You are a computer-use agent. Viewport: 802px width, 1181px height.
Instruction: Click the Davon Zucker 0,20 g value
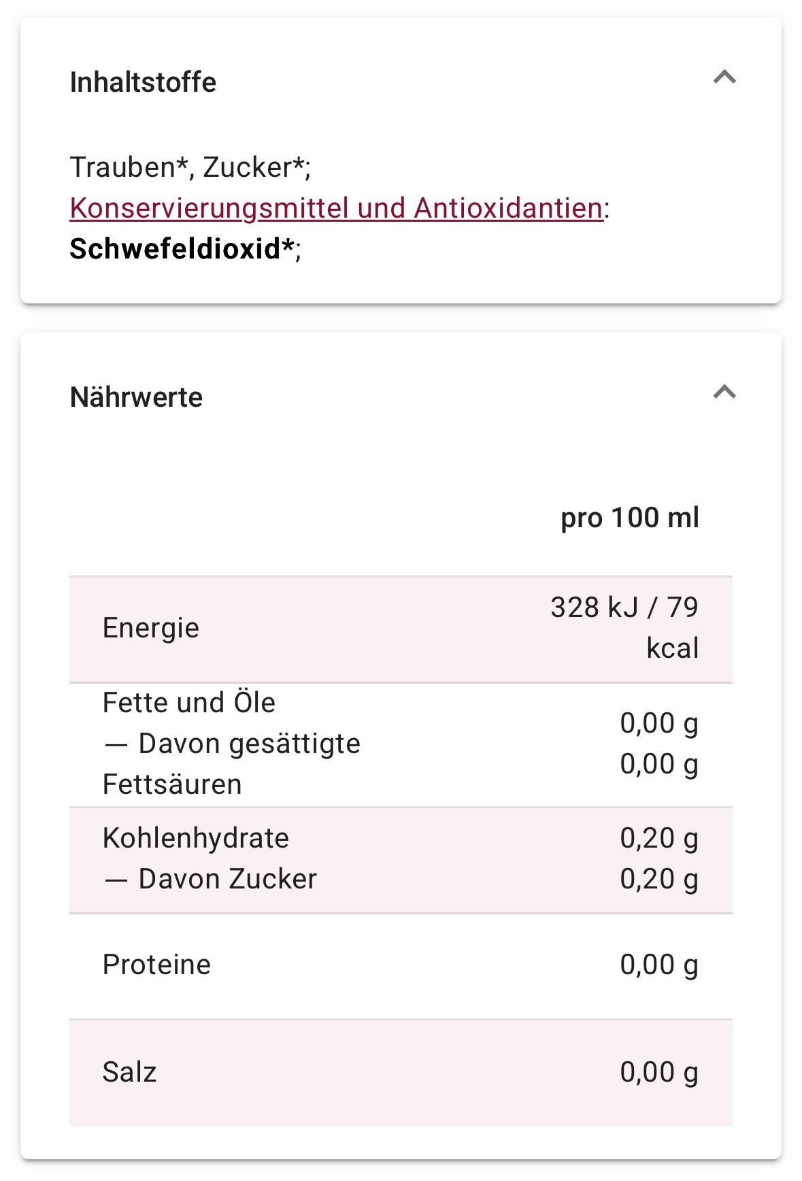point(659,879)
